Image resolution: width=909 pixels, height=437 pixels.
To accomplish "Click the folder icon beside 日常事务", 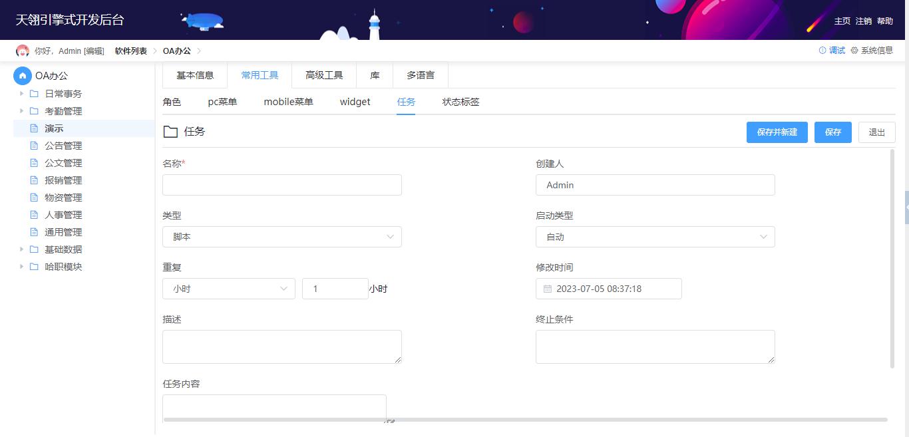I will (35, 93).
